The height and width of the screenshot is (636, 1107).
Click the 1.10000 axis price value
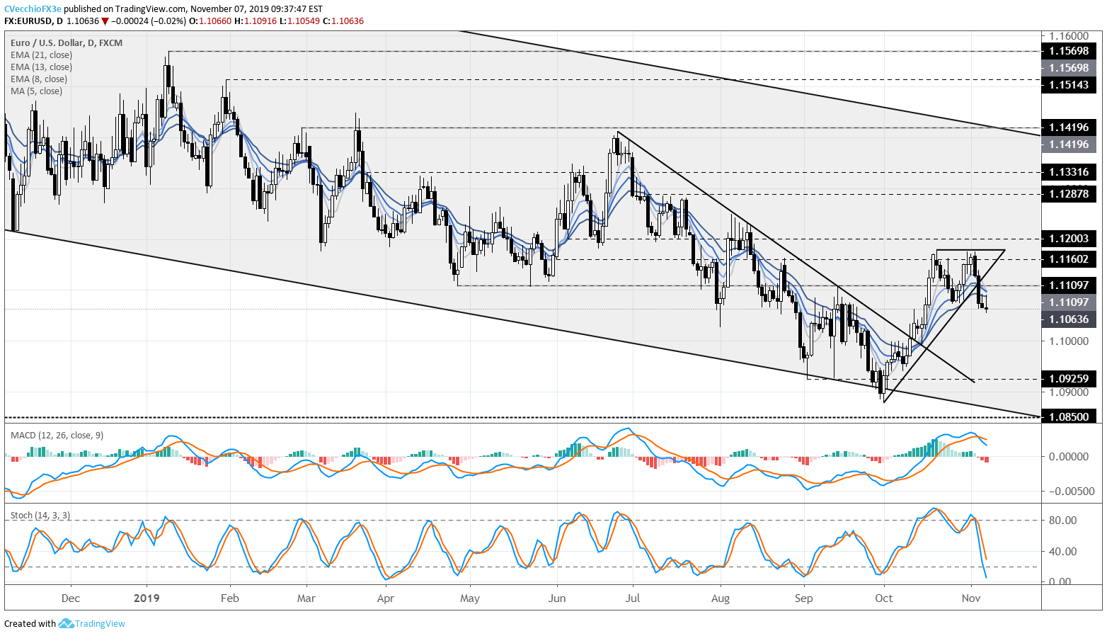(1069, 341)
